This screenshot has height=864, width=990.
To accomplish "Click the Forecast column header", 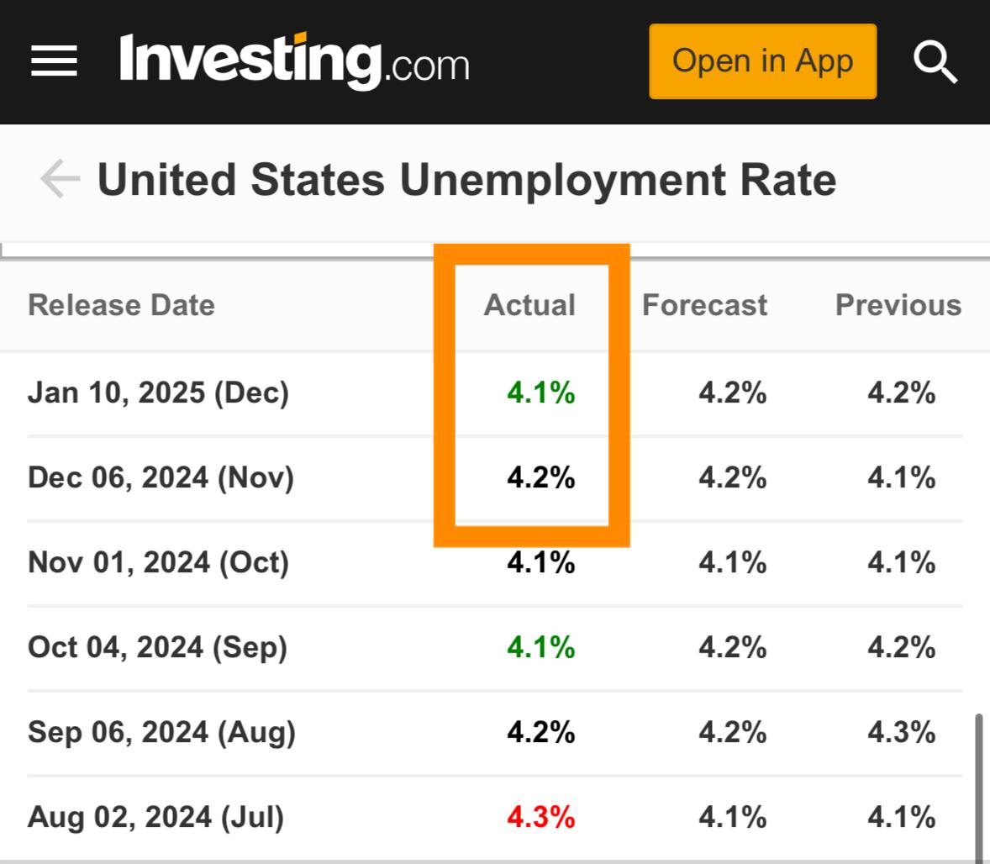I will 704,305.
